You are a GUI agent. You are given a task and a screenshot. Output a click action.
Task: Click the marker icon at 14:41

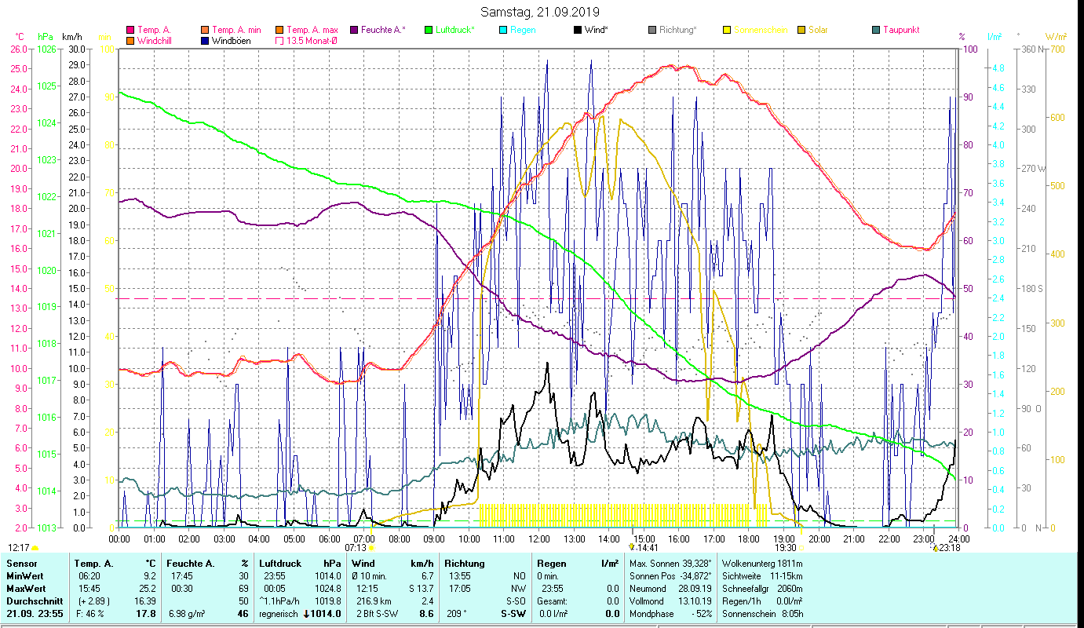point(631,547)
